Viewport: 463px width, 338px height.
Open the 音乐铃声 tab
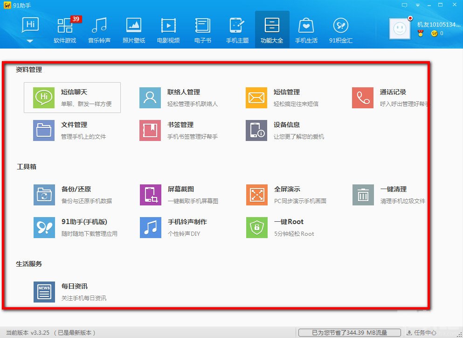(99, 29)
